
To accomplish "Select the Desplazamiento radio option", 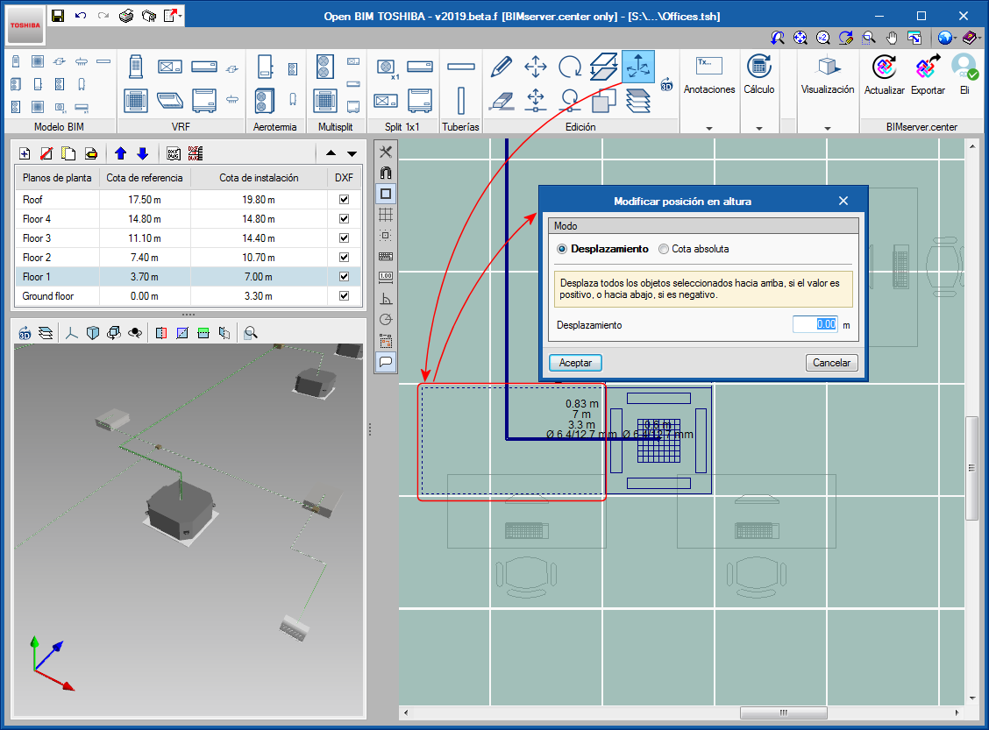I will tap(561, 249).
